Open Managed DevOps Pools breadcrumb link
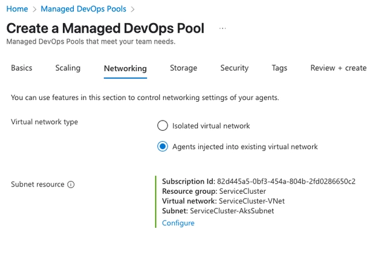Viewport: 387px width, 255px height. coord(83,9)
